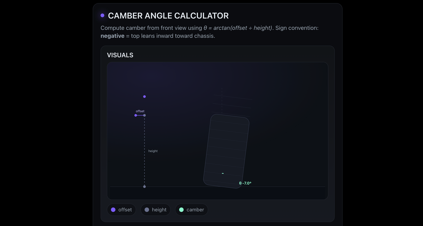
Task: Click the tilted tire graphic
Action: pos(226,149)
